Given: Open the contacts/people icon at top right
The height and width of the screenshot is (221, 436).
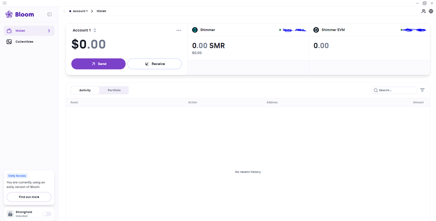Looking at the screenshot, I should pos(424,11).
